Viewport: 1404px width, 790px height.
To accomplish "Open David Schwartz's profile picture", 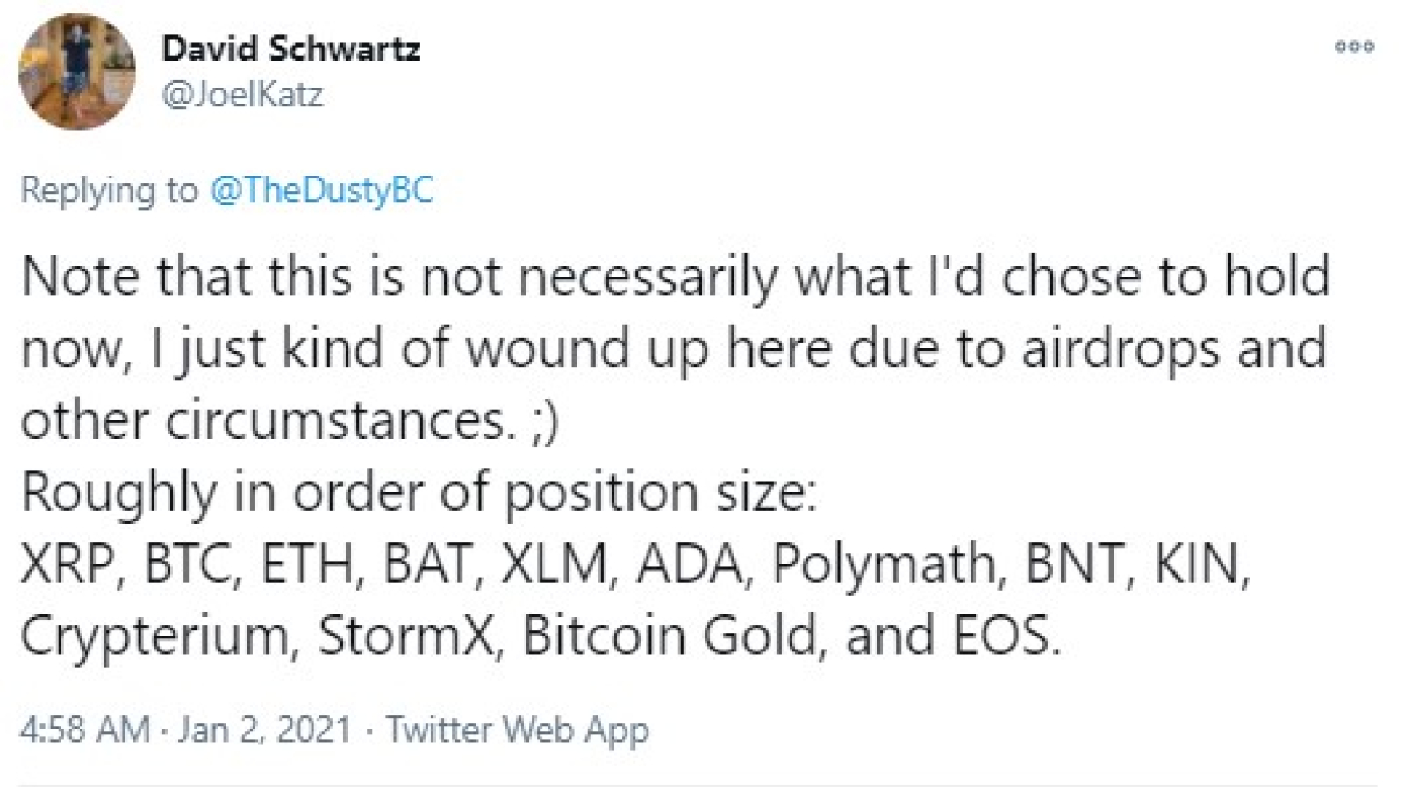I will (x=77, y=72).
